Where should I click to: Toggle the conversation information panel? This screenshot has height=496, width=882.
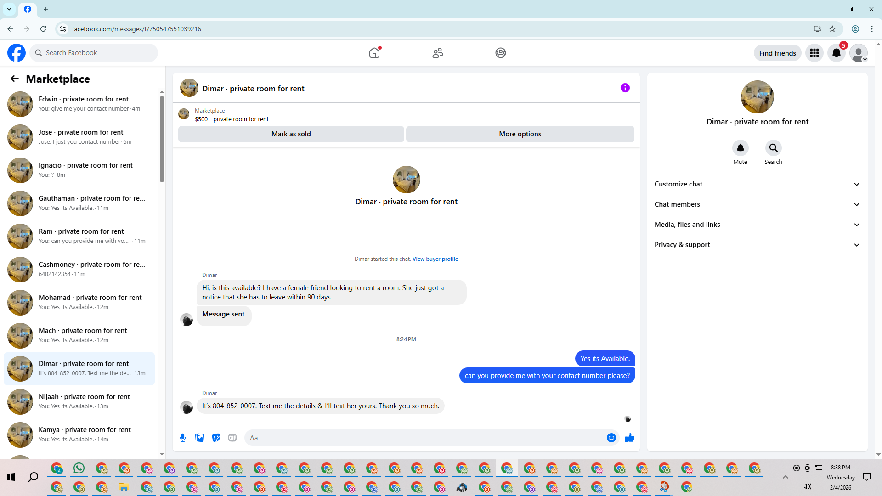click(x=625, y=88)
